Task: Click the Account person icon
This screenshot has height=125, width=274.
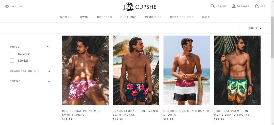Action: (x=234, y=6)
